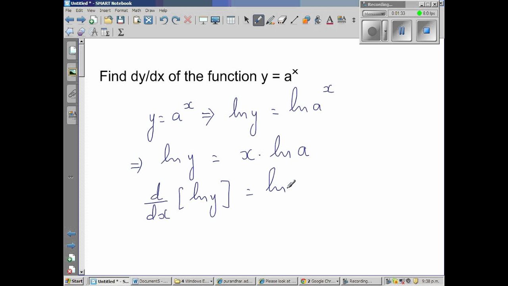Open Page Sorter side tab
Screen dimensions: 508x286
tap(72, 50)
